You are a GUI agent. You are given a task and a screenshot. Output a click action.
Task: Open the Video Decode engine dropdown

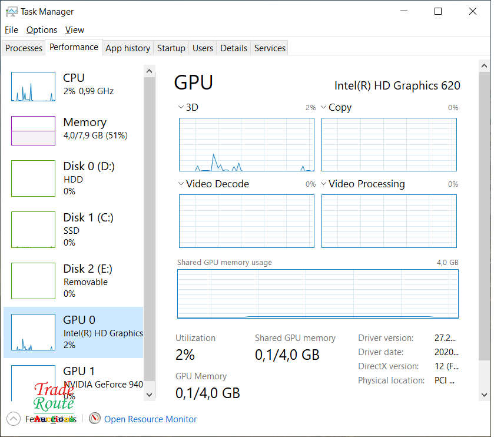[x=181, y=184]
